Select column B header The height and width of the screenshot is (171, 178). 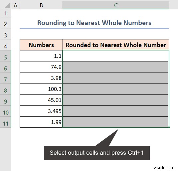point(41,5)
